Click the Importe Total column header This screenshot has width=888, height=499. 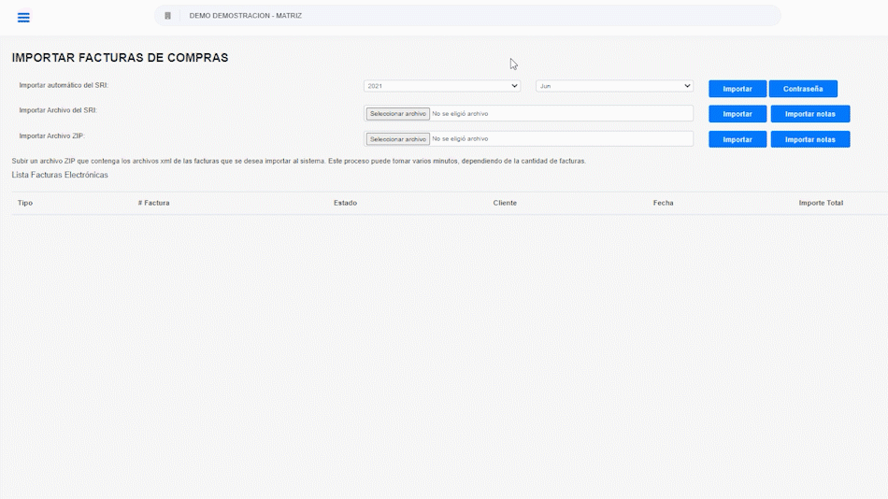(821, 203)
